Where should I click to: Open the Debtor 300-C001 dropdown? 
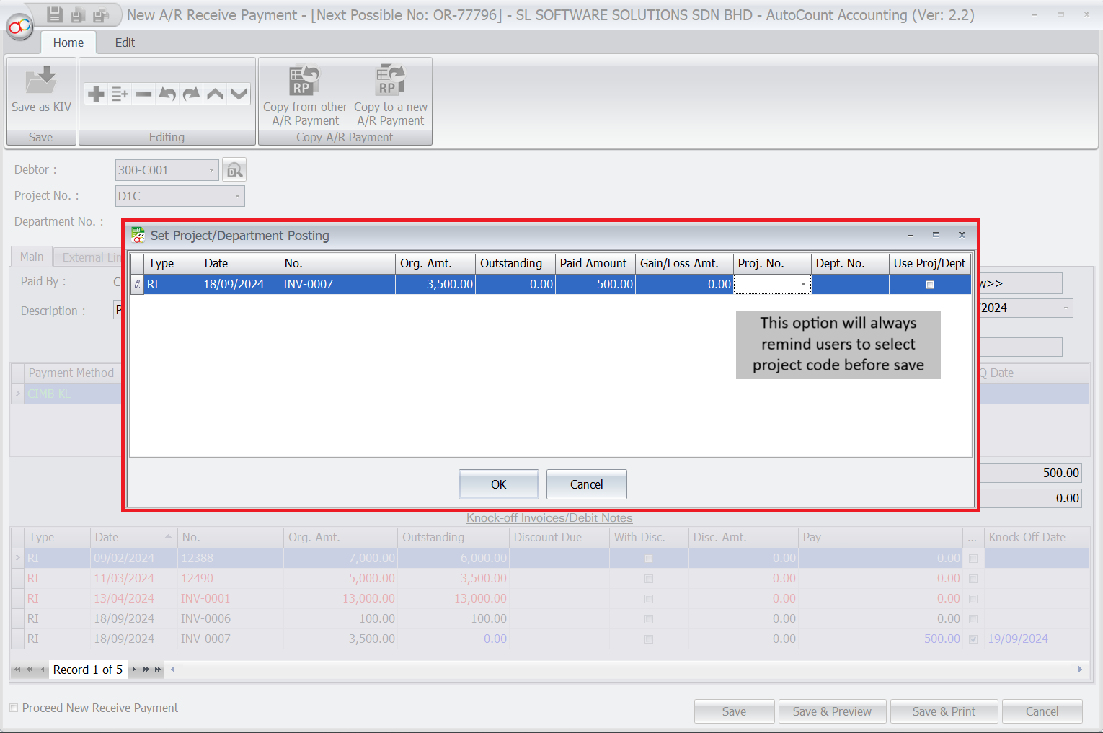tap(211, 170)
